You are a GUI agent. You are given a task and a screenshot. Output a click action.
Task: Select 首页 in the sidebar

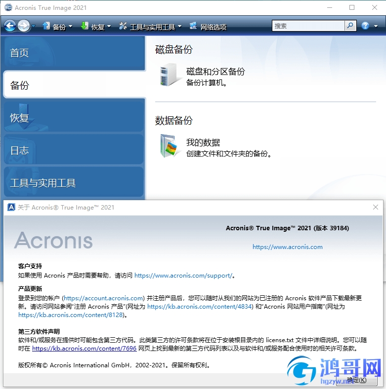coord(74,53)
